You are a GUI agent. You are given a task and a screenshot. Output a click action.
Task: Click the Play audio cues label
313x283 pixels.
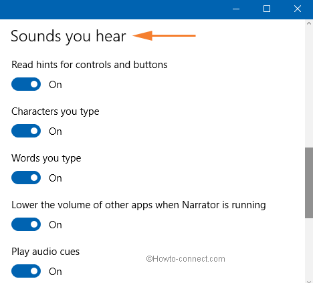coord(45,252)
